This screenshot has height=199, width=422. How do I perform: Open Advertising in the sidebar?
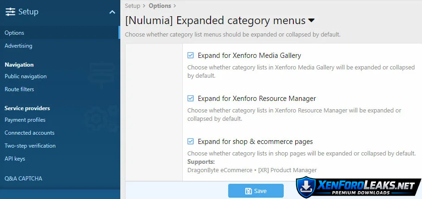point(19,46)
